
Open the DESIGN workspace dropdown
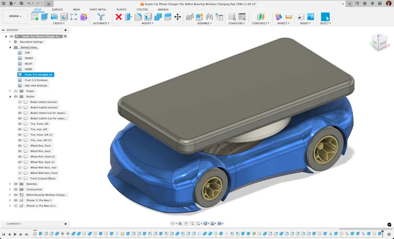[15, 16]
